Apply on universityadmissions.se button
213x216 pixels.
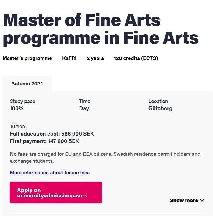[x=56, y=192]
